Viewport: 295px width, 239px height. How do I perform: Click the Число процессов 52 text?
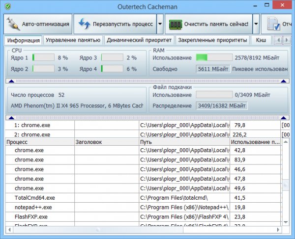pyautogui.click(x=38, y=95)
